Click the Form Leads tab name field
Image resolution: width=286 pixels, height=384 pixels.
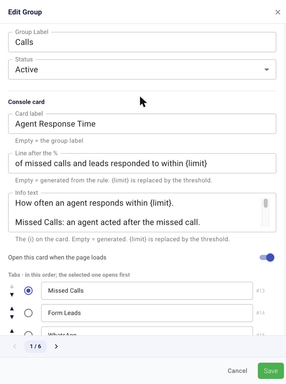click(147, 313)
